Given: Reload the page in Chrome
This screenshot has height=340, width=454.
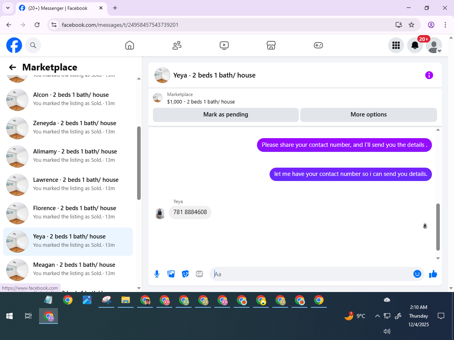Looking at the screenshot, I should 37,25.
